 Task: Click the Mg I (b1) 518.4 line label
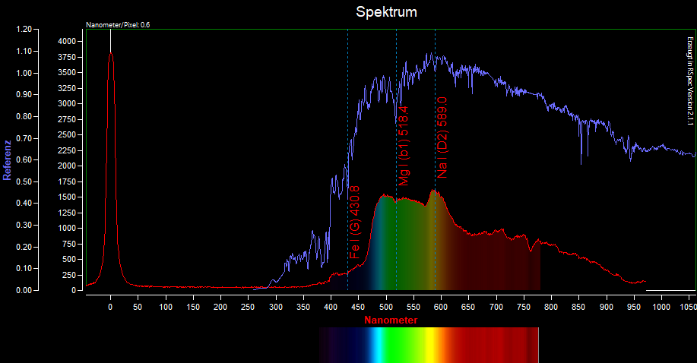[x=403, y=146]
